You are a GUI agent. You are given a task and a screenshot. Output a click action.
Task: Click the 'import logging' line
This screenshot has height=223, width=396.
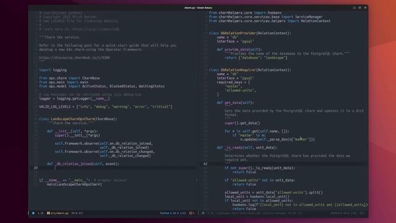tap(53, 70)
